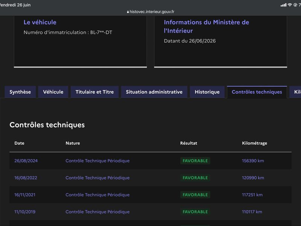Go to the Historique tab
301x226 pixels.
(x=207, y=92)
